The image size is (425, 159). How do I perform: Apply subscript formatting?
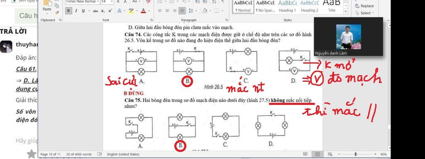click(103, 11)
